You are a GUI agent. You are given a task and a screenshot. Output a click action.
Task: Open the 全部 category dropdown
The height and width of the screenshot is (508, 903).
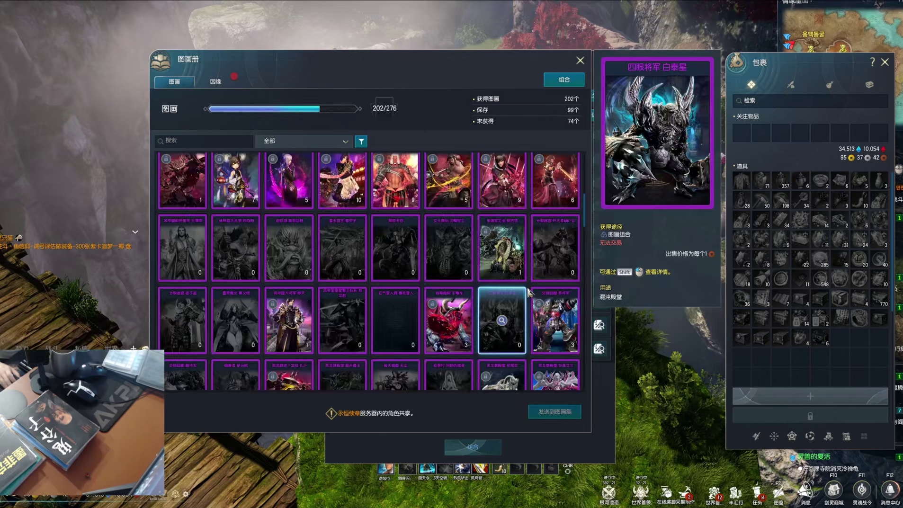pos(304,141)
